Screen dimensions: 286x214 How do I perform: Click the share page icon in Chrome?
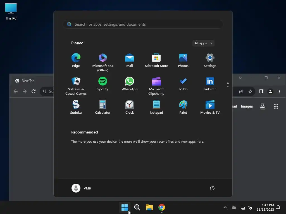point(241,91)
